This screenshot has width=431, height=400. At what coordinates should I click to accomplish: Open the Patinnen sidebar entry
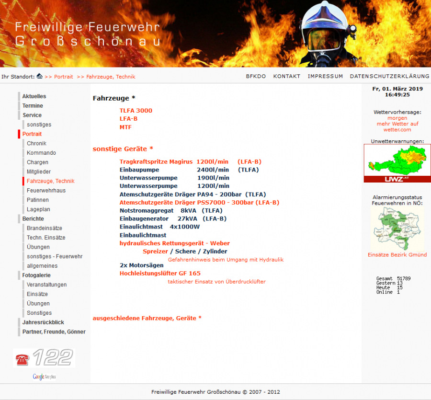click(38, 200)
